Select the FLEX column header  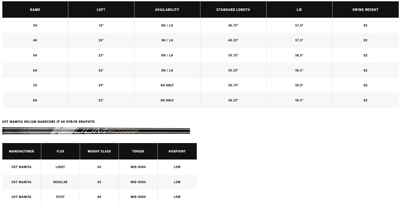60,151
